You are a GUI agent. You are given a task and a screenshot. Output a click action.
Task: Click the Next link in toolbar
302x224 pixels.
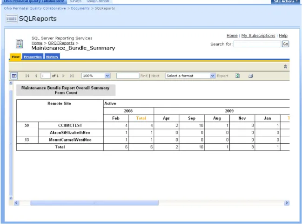155,76
